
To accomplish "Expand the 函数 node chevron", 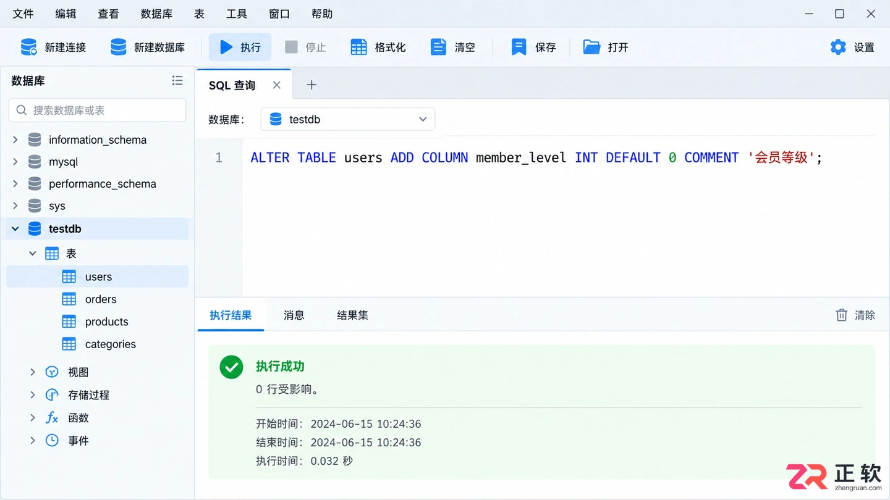I will (33, 418).
